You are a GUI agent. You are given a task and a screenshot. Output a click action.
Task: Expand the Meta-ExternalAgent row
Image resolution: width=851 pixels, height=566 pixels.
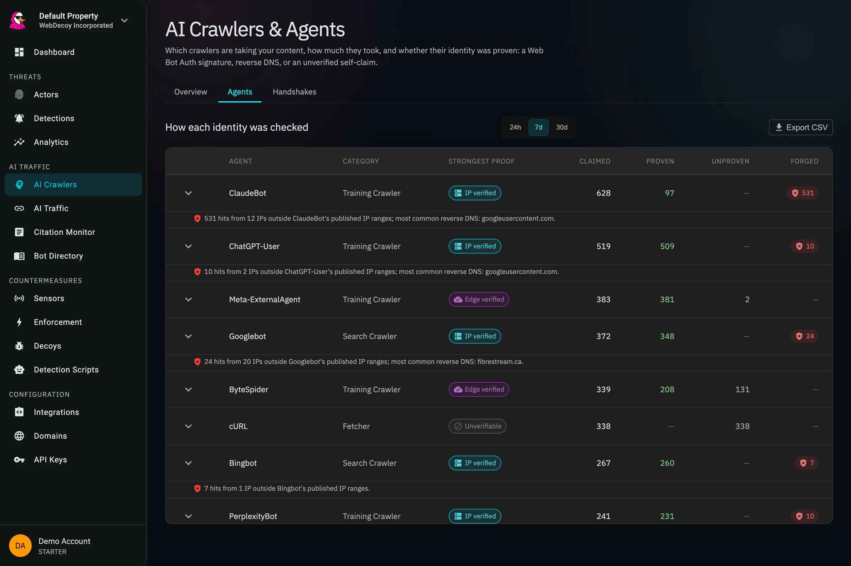click(188, 299)
